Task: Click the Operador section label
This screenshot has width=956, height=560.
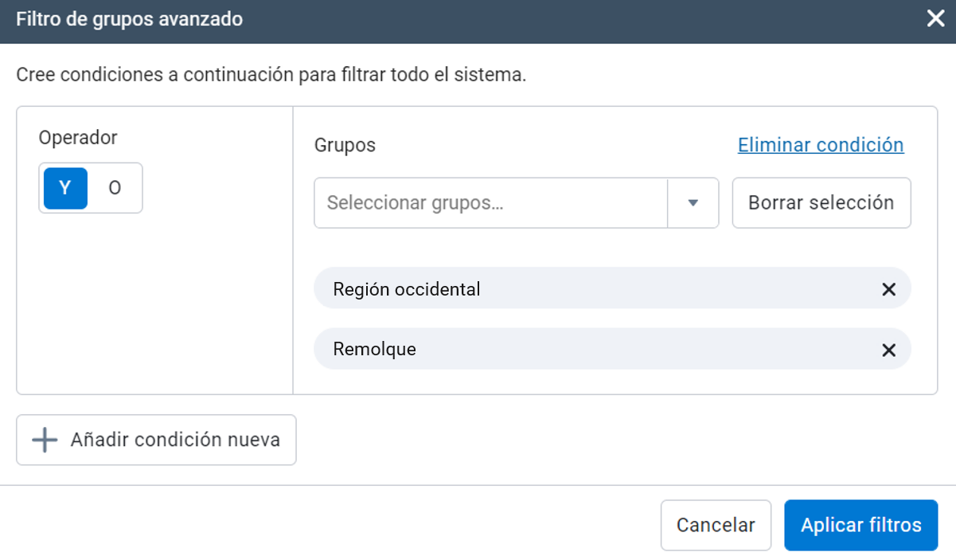Action: [x=77, y=137]
